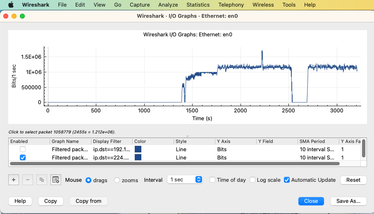Toggle Automatic Update checkbox

[x=287, y=180]
